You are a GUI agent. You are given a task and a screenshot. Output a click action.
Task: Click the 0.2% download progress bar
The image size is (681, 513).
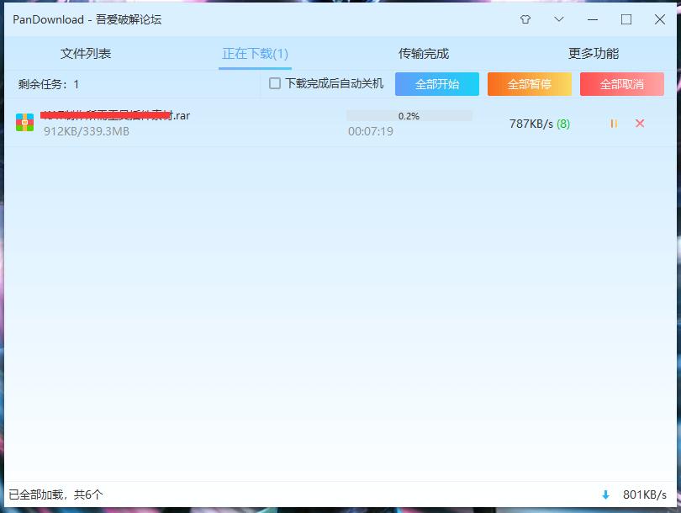[409, 116]
